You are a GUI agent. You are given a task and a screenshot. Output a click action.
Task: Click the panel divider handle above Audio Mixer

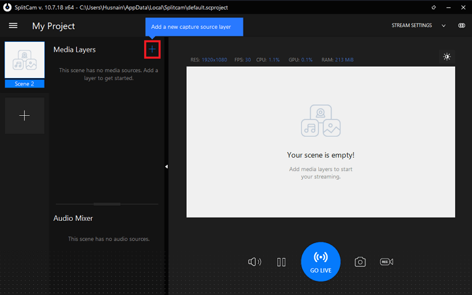107,204
